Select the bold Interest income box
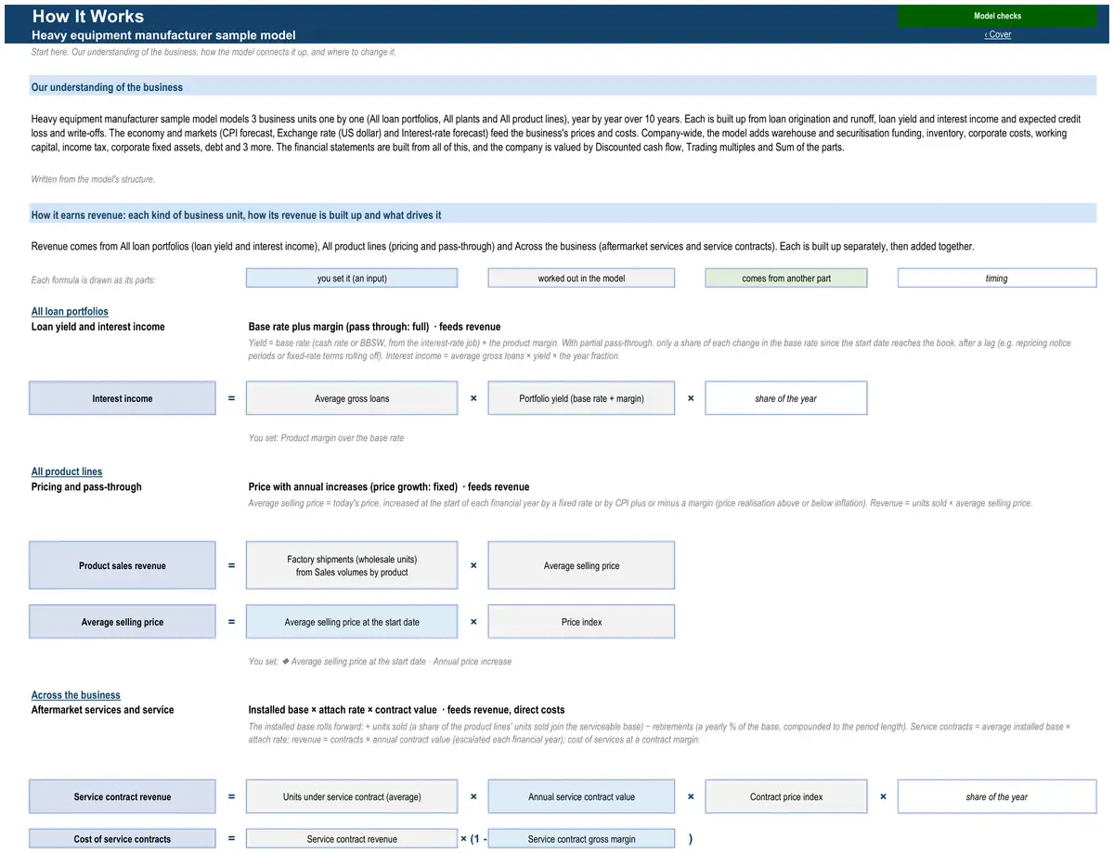This screenshot has width=1114, height=853. point(123,398)
